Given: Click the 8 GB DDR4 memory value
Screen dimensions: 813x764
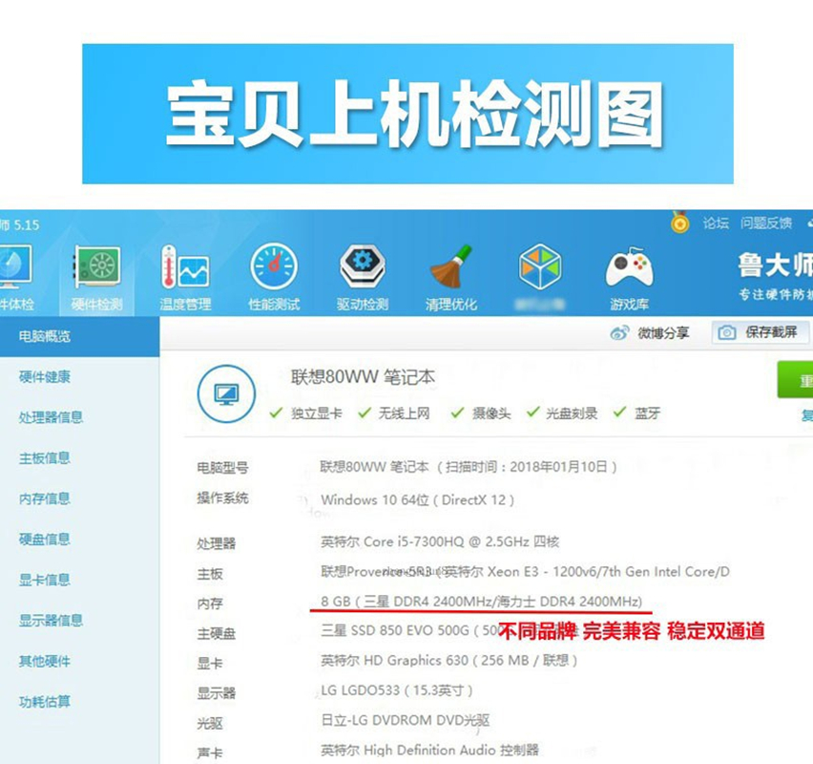Looking at the screenshot, I should click(481, 601).
